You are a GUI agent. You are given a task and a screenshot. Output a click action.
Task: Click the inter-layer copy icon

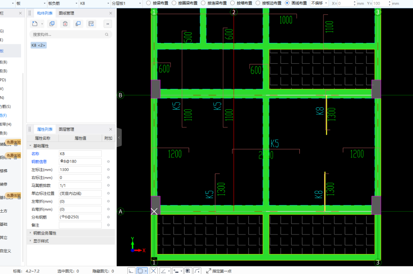point(78,24)
